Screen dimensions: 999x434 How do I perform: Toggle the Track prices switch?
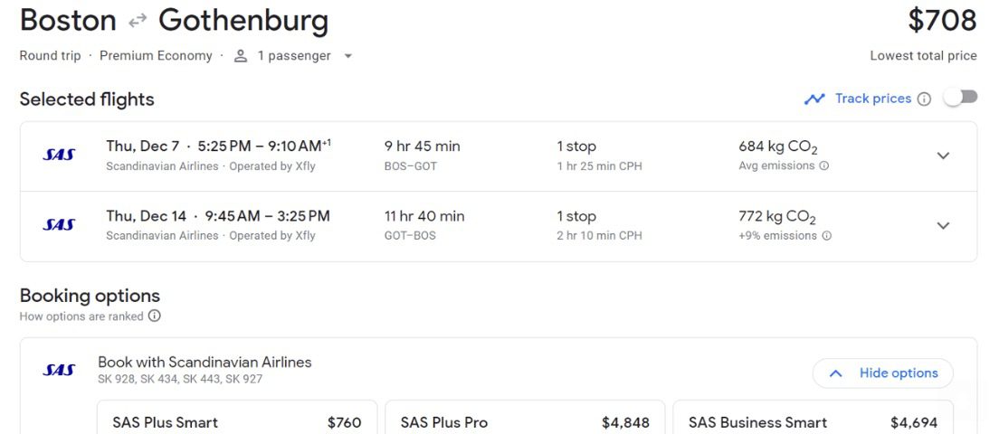pyautogui.click(x=960, y=98)
